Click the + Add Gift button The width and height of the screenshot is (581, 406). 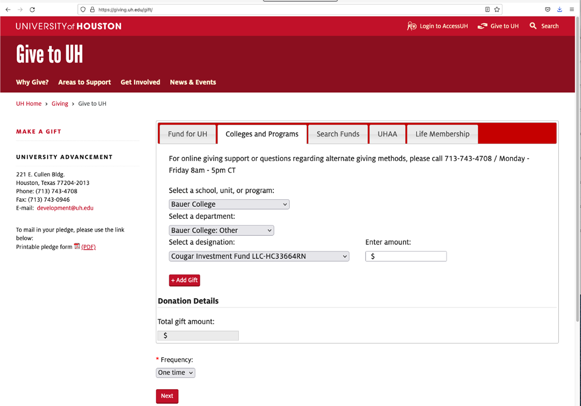pyautogui.click(x=184, y=280)
